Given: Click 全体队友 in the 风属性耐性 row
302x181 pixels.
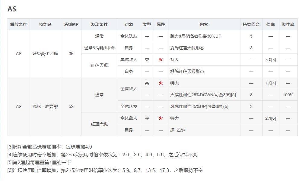Looking at the screenshot, I should click(129, 106).
